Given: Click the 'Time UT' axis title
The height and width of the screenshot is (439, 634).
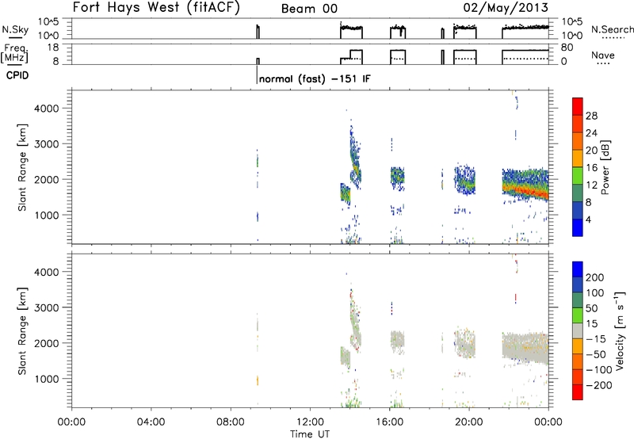Looking at the screenshot, I should tap(310, 433).
